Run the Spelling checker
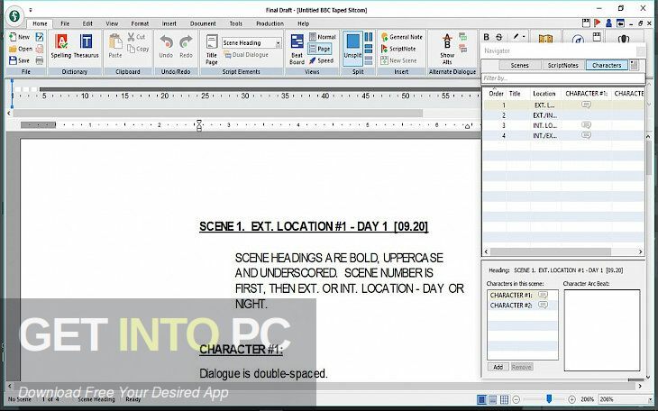The image size is (658, 411). pos(61,46)
